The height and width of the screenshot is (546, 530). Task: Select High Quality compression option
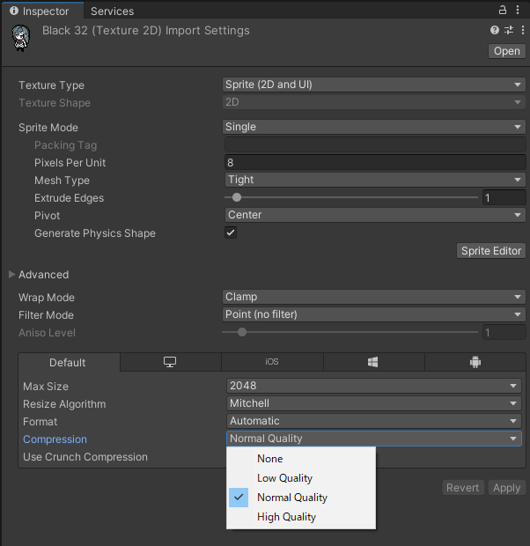(x=286, y=517)
